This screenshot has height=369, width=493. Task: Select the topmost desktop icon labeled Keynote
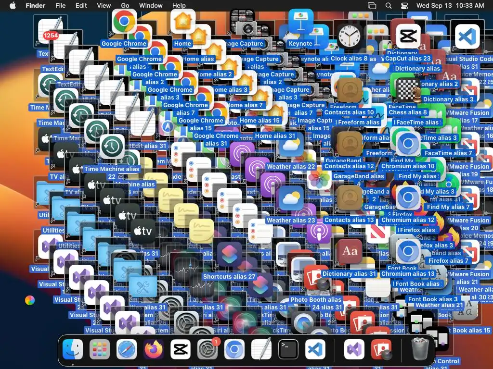point(300,21)
